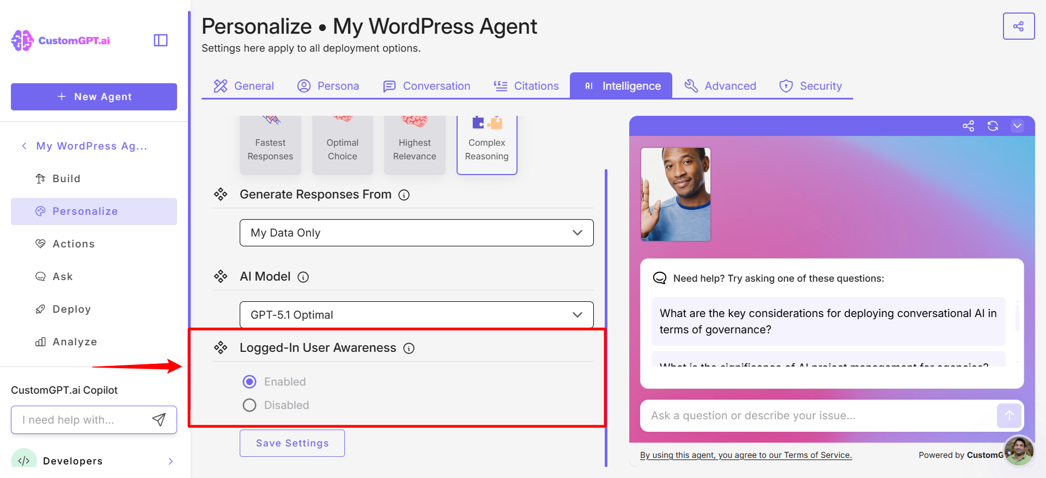
Task: Click the Deploy rocket icon
Action: [x=40, y=309]
